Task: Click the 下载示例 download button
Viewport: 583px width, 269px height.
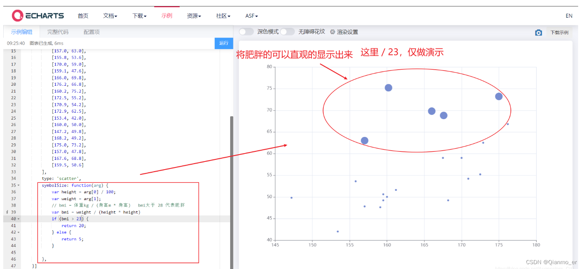Action: coord(560,32)
